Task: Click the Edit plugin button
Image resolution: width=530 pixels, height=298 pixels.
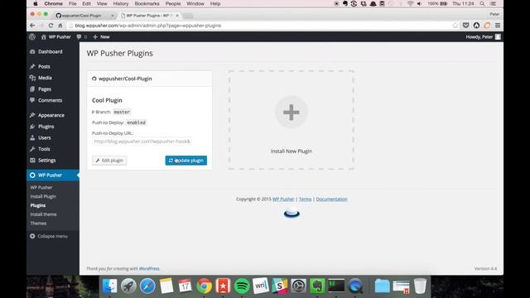Action: pos(109,161)
